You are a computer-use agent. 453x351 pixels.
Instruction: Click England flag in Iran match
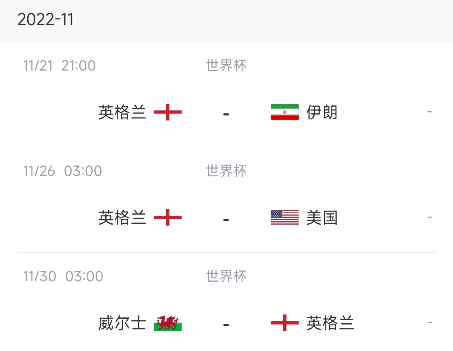tap(167, 112)
